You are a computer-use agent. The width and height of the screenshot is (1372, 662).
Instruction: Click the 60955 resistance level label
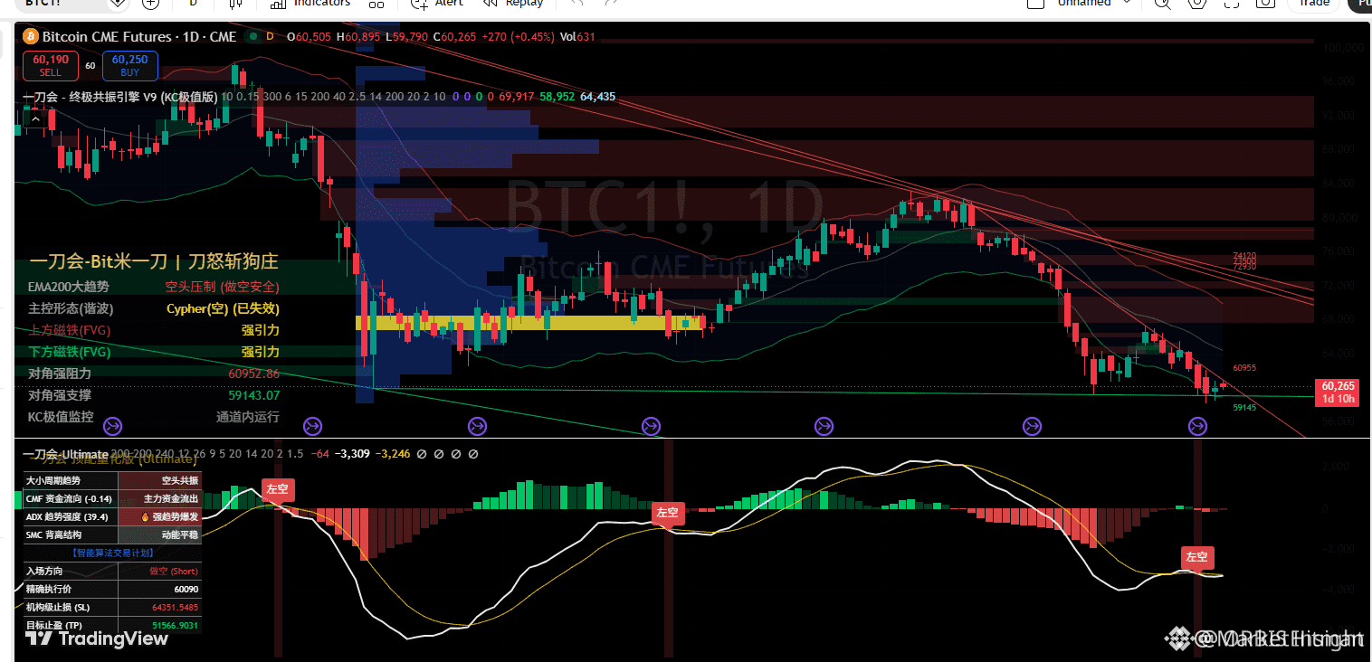pyautogui.click(x=1244, y=368)
